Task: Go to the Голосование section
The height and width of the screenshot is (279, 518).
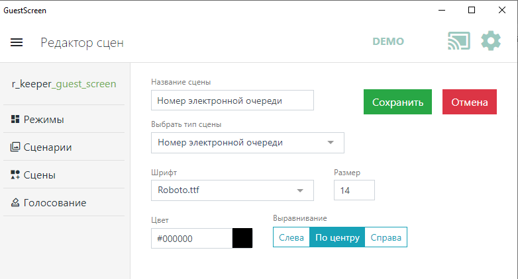Action: [55, 203]
